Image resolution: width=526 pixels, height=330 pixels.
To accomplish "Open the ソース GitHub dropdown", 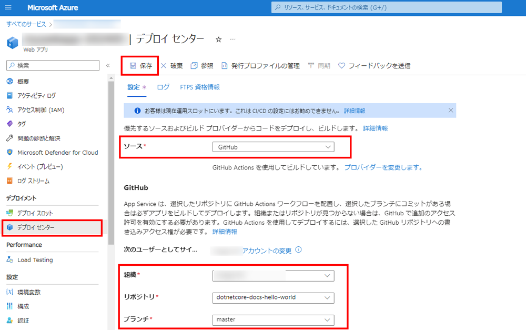I will point(274,147).
